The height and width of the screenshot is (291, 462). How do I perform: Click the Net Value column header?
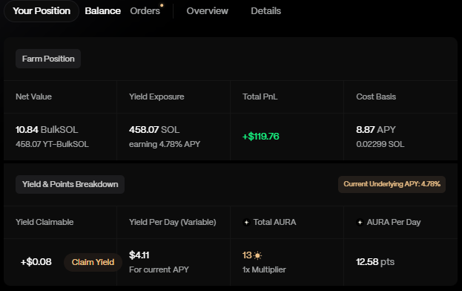(x=33, y=97)
